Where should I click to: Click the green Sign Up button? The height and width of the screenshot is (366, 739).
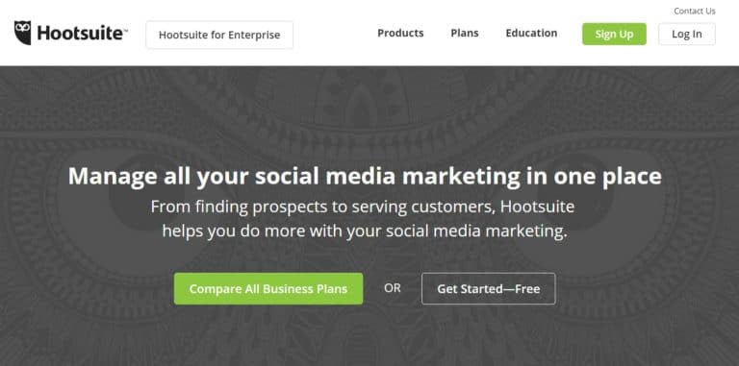614,34
